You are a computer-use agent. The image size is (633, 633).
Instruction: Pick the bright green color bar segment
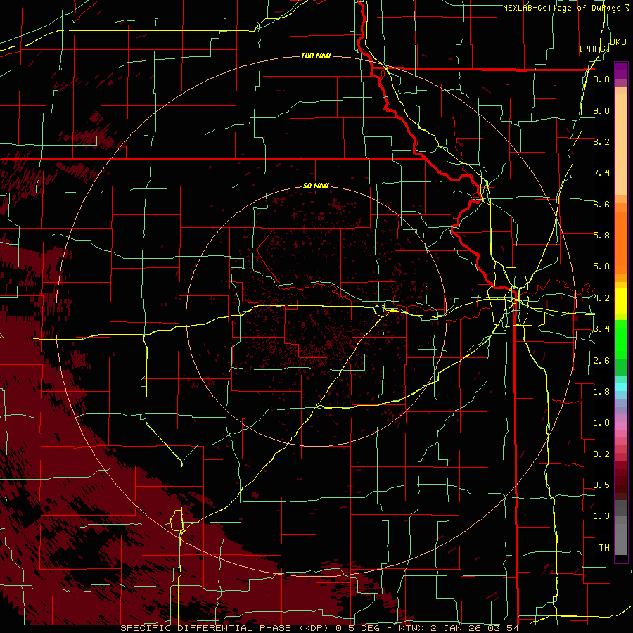tap(621, 340)
